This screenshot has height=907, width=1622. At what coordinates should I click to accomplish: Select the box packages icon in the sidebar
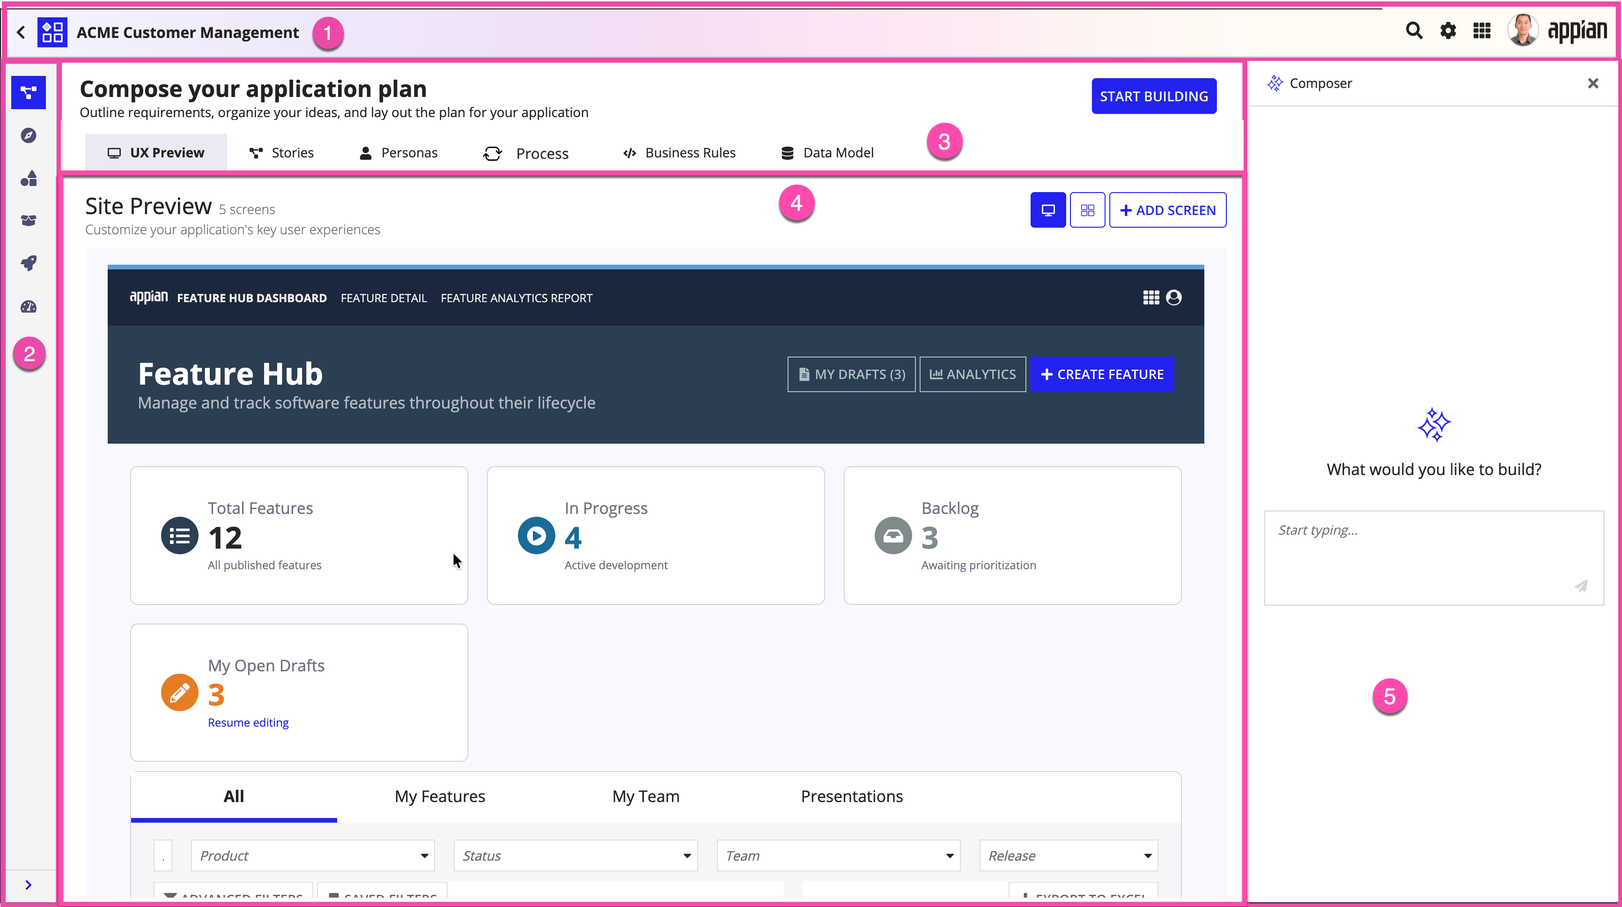pos(29,221)
